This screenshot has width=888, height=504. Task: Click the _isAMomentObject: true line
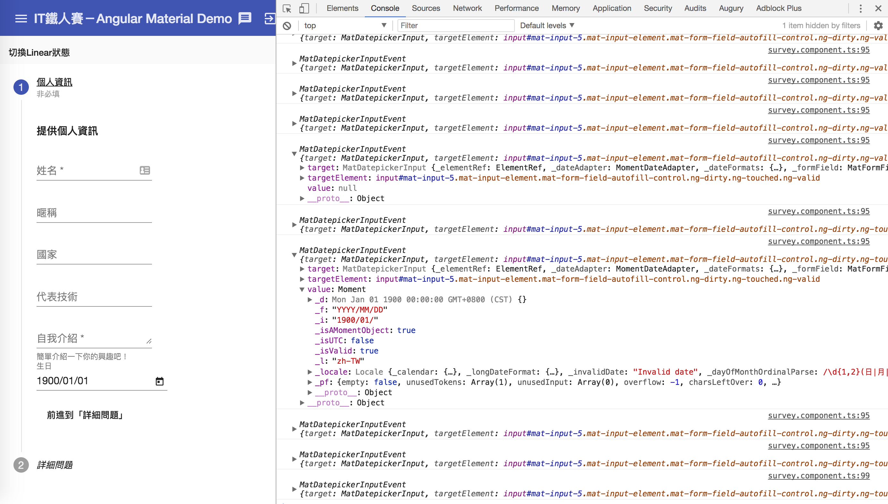click(365, 330)
